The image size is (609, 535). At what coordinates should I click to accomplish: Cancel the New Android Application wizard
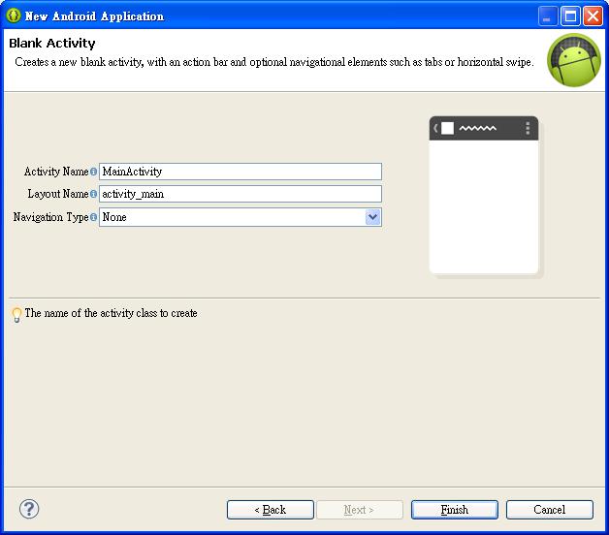(x=550, y=510)
